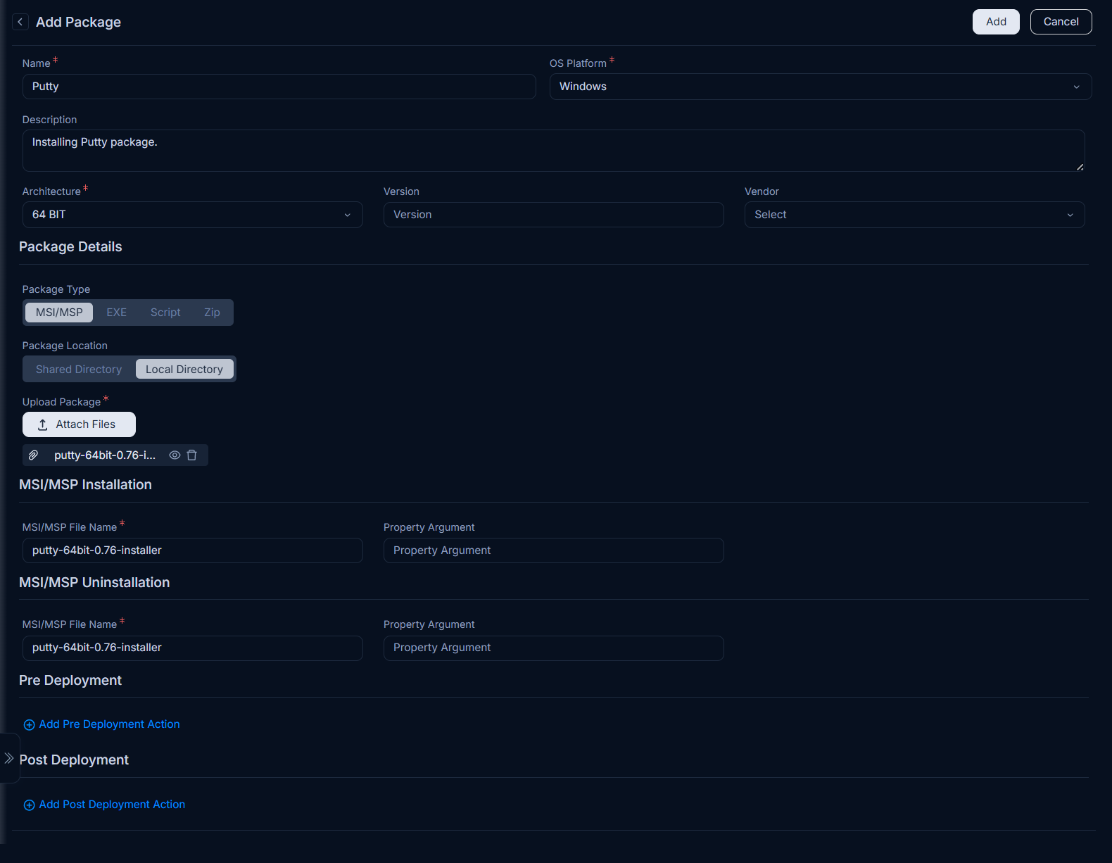1112x863 pixels.
Task: Click Add Post Deployment Action link
Action: point(104,805)
